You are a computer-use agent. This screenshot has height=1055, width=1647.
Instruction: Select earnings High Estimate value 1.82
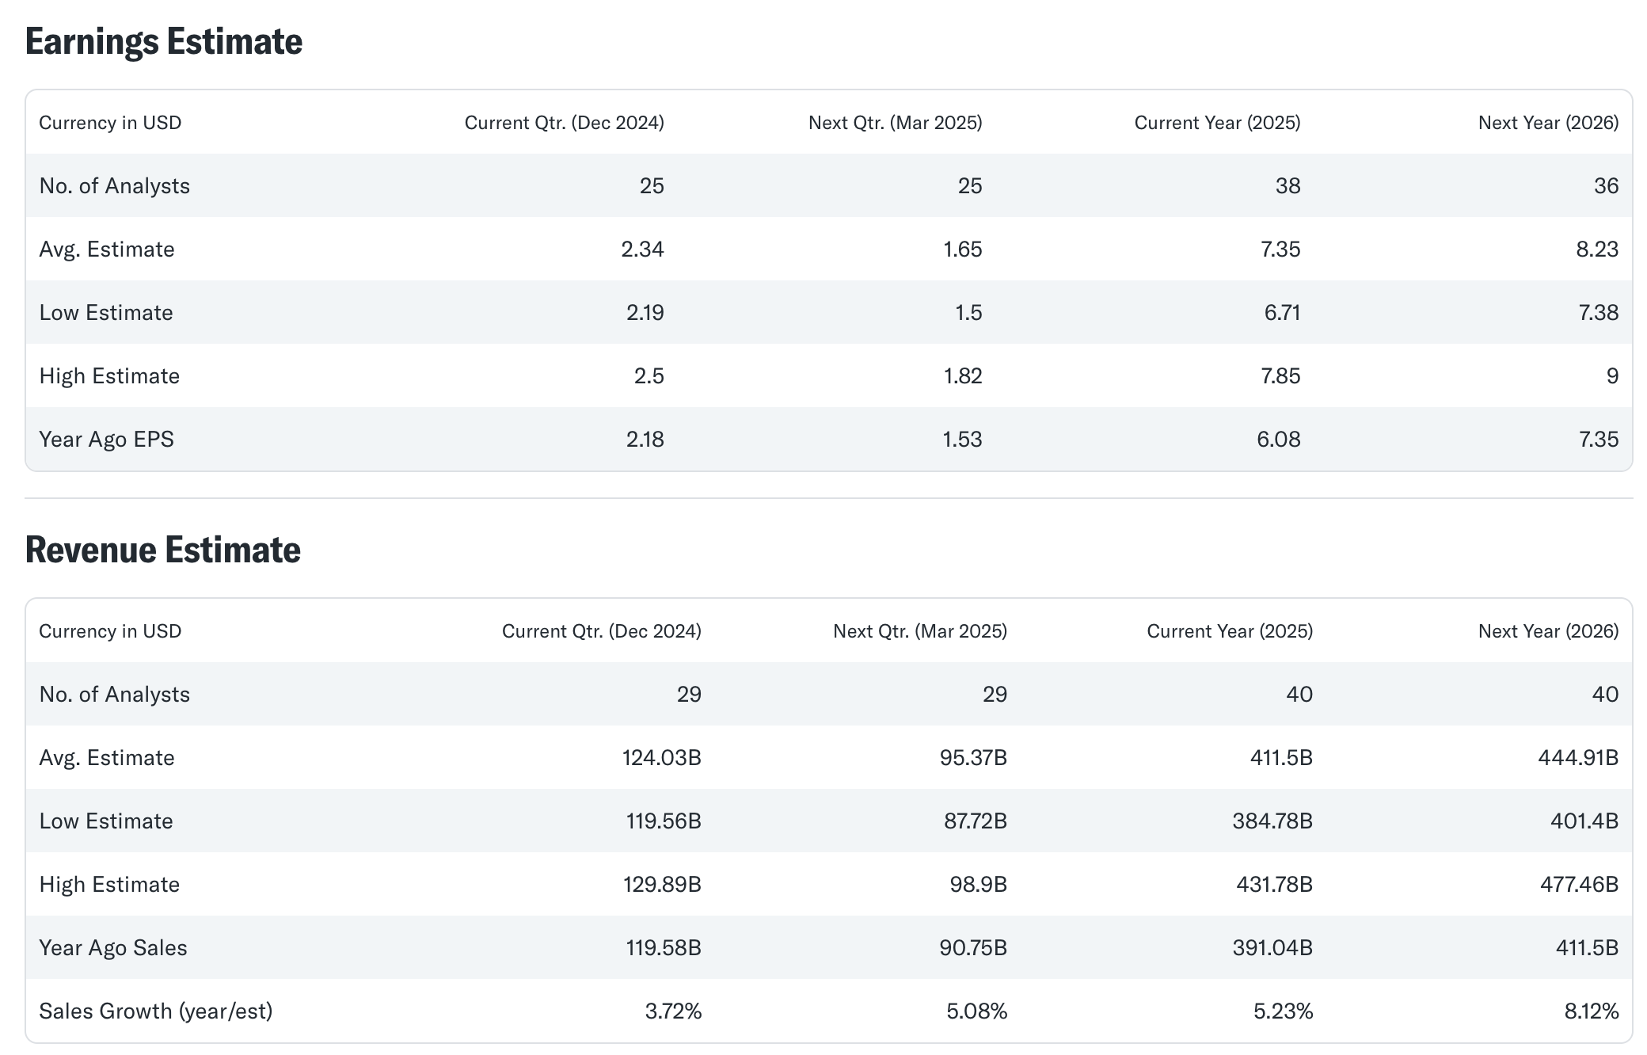tap(962, 376)
